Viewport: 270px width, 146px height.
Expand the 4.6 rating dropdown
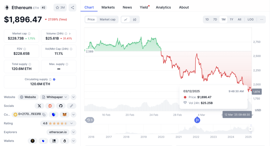point(71,123)
